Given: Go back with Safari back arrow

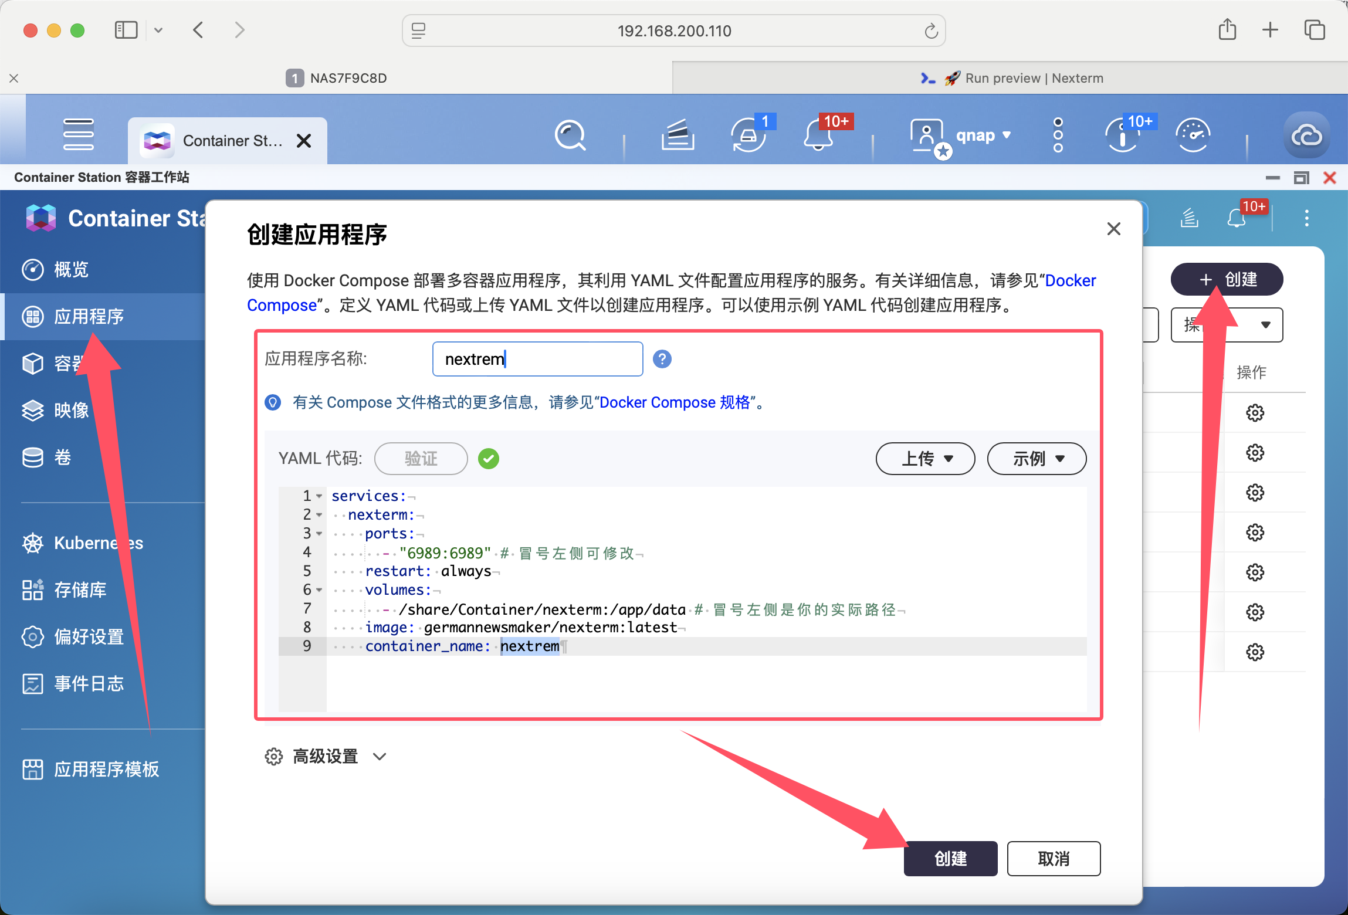Looking at the screenshot, I should pos(198,30).
